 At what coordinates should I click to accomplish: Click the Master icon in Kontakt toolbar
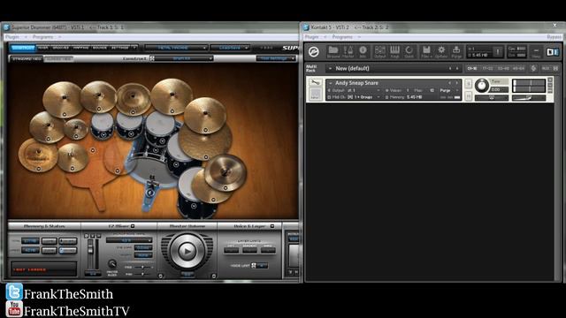348,51
